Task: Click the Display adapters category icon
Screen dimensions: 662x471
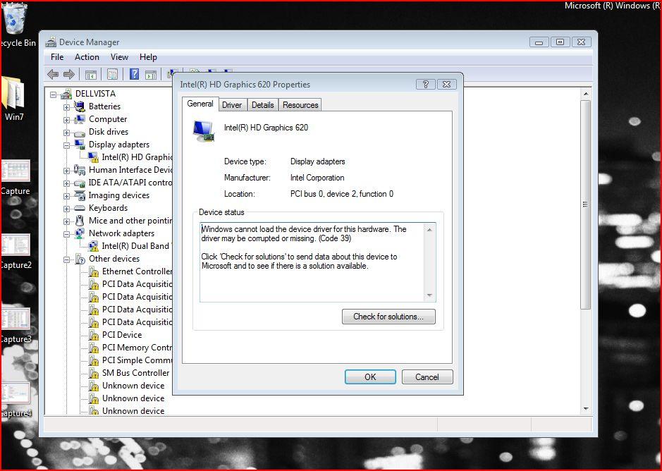Action: [80, 145]
